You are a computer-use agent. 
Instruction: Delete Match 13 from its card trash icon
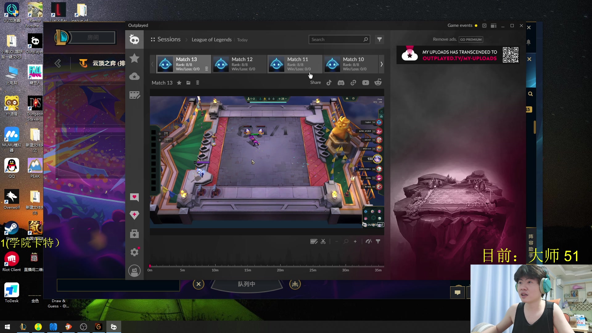click(x=207, y=69)
